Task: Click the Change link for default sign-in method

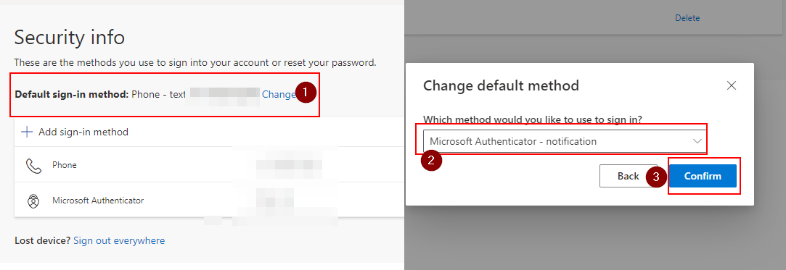Action: [x=279, y=94]
